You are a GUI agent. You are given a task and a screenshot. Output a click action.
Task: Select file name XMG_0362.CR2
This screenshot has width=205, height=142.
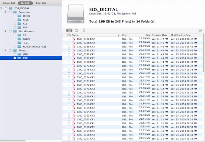point(86,119)
